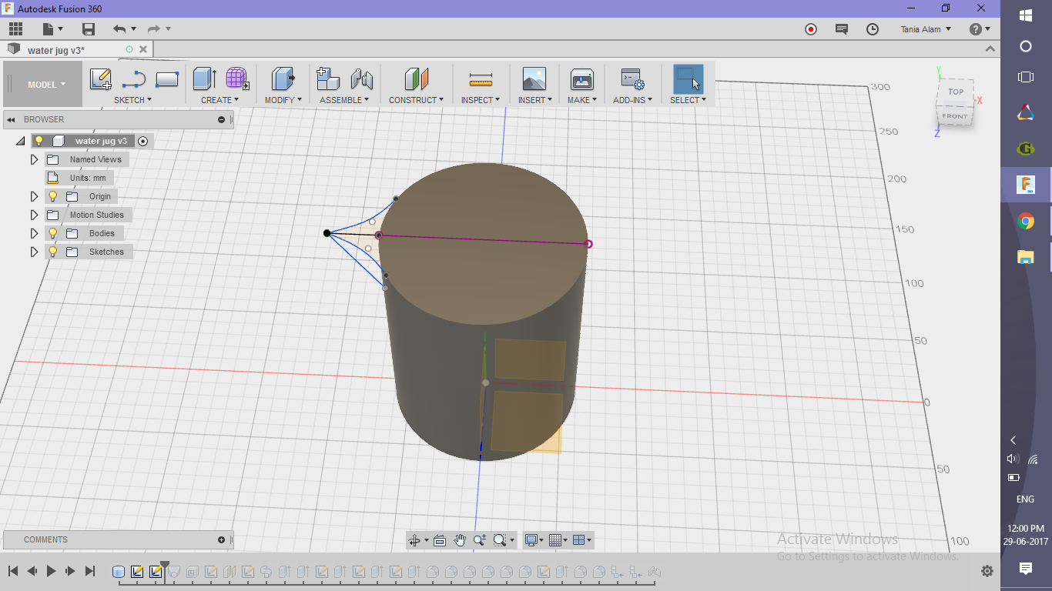Jump to timeline end
This screenshot has width=1052, height=591.
pyautogui.click(x=89, y=571)
